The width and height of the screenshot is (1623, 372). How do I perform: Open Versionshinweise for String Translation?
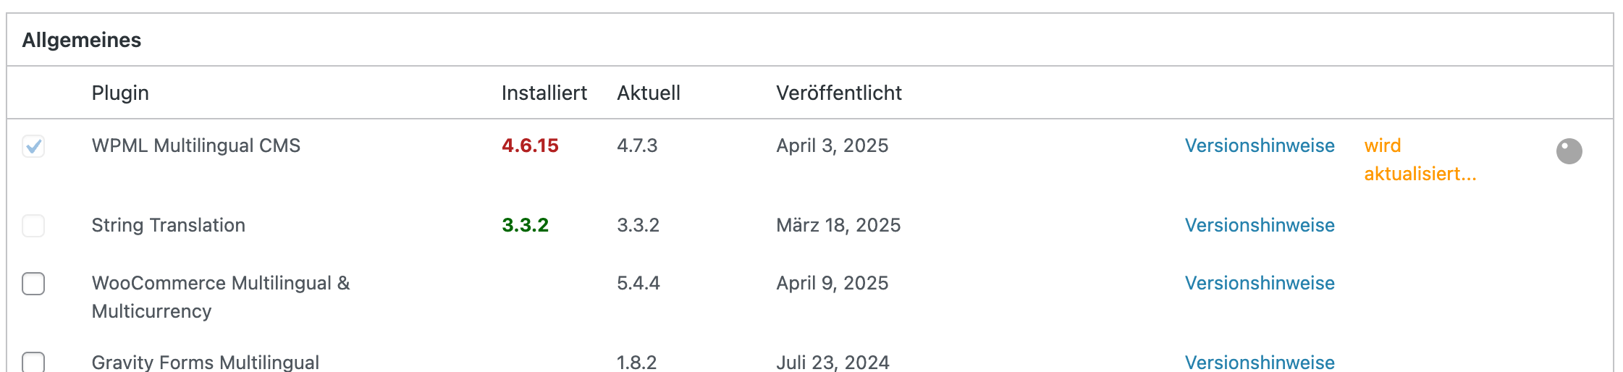pos(1260,225)
